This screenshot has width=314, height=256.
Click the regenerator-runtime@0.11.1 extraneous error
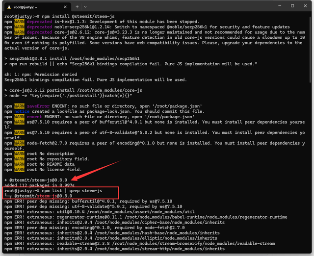point(146,217)
